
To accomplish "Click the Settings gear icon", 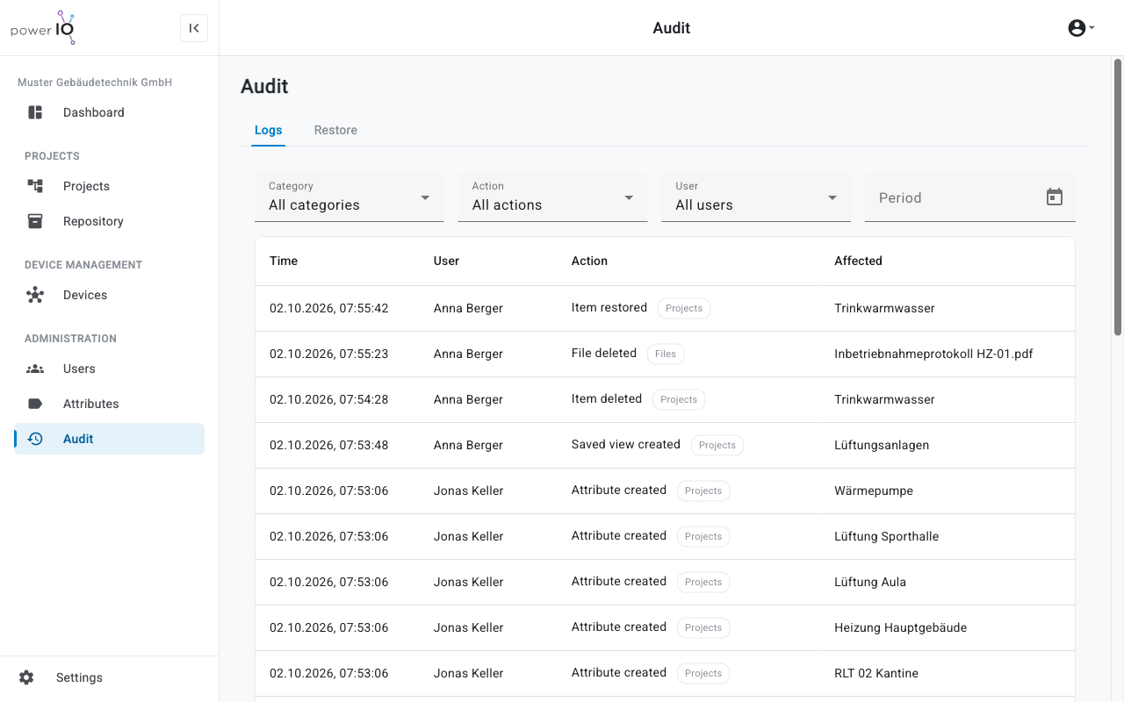I will (26, 677).
